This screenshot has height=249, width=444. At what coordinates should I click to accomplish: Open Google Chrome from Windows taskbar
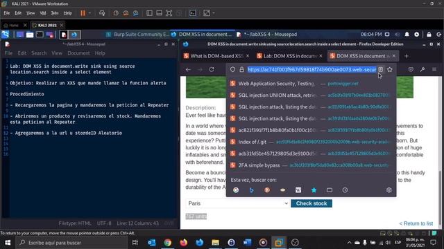point(168,243)
